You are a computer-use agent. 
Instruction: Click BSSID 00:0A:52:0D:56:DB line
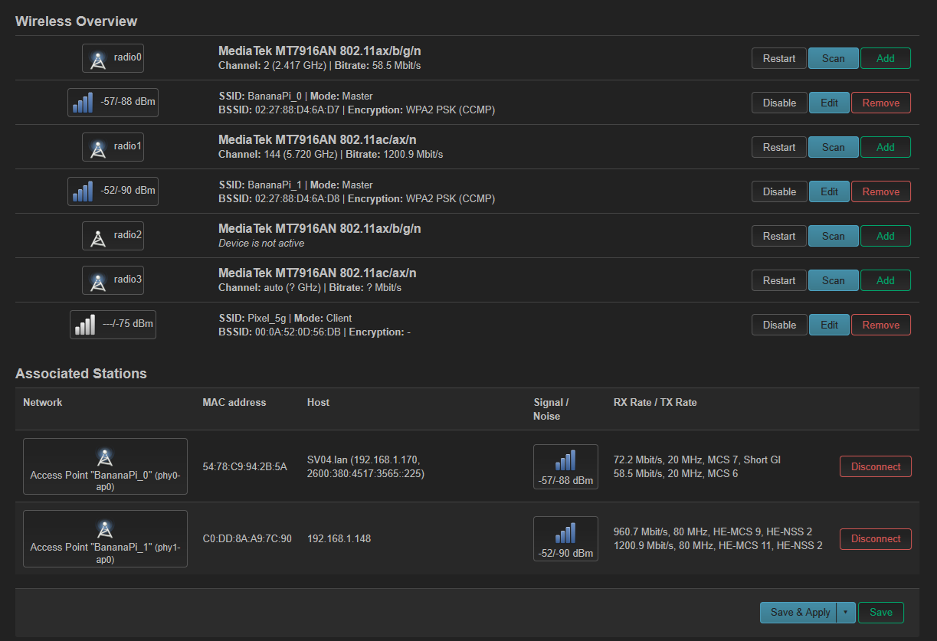(x=314, y=332)
